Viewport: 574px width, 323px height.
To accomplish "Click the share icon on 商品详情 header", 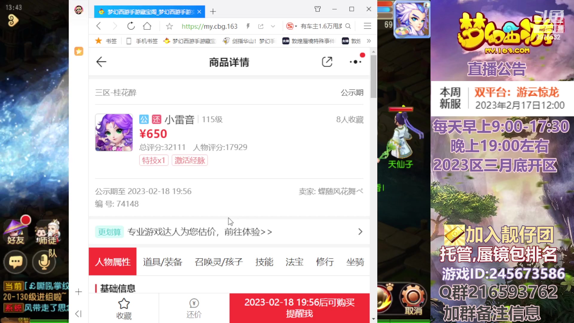I will 327,62.
